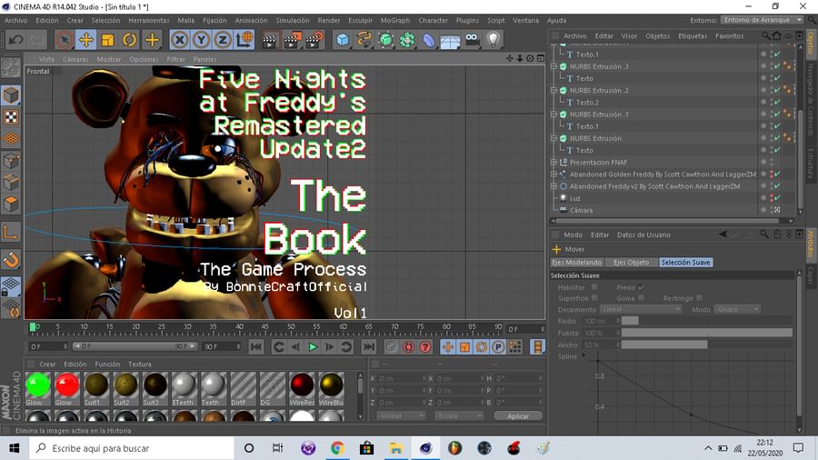The width and height of the screenshot is (818, 460).
Task: Jump to the end of the animation
Action: tap(369, 347)
